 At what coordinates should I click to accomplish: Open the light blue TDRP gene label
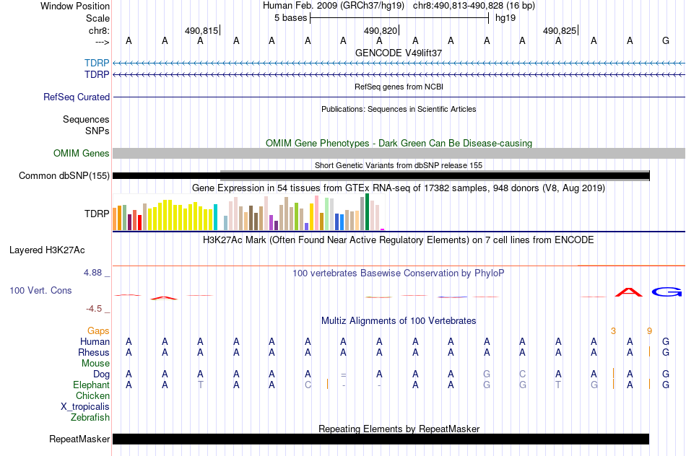coord(97,63)
